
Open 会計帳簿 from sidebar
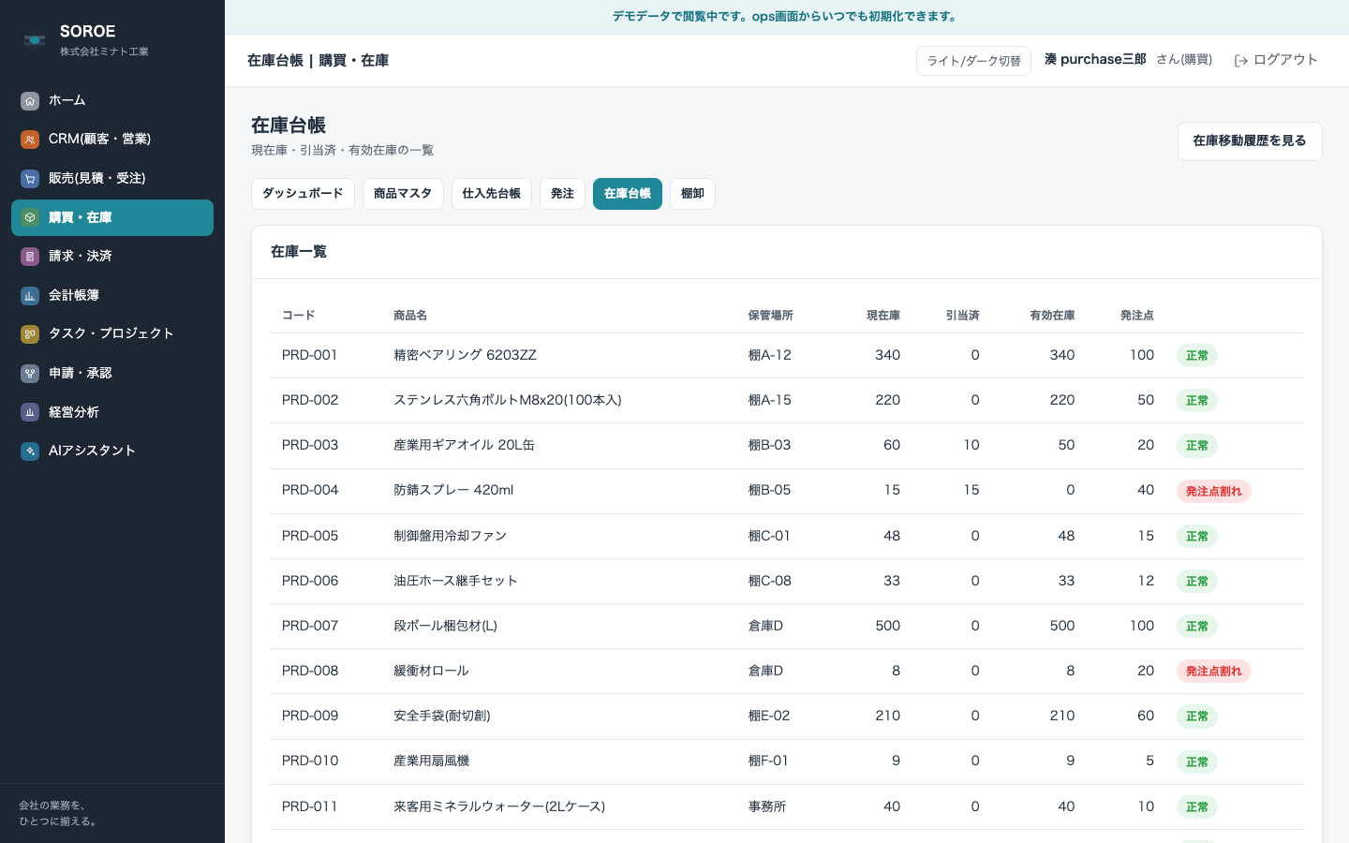[112, 295]
